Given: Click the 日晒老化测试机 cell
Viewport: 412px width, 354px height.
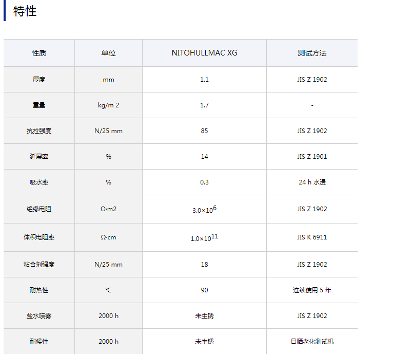Looking at the screenshot, I should pos(312,342).
